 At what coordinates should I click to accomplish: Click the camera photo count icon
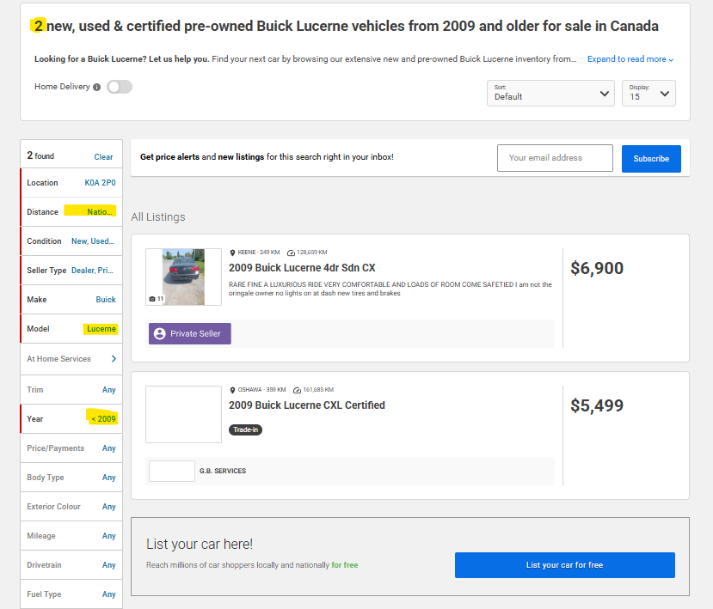point(152,299)
